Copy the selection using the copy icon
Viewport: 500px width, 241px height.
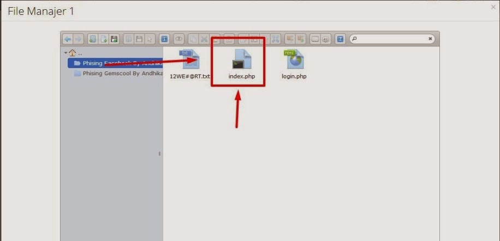coord(194,39)
